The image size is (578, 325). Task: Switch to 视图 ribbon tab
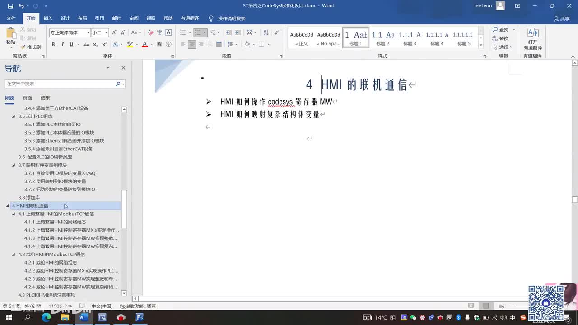151,19
